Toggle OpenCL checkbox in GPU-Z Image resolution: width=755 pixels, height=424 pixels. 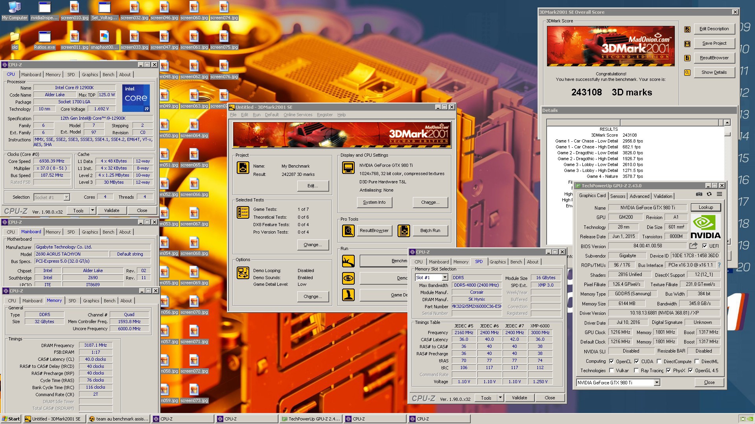pos(611,361)
